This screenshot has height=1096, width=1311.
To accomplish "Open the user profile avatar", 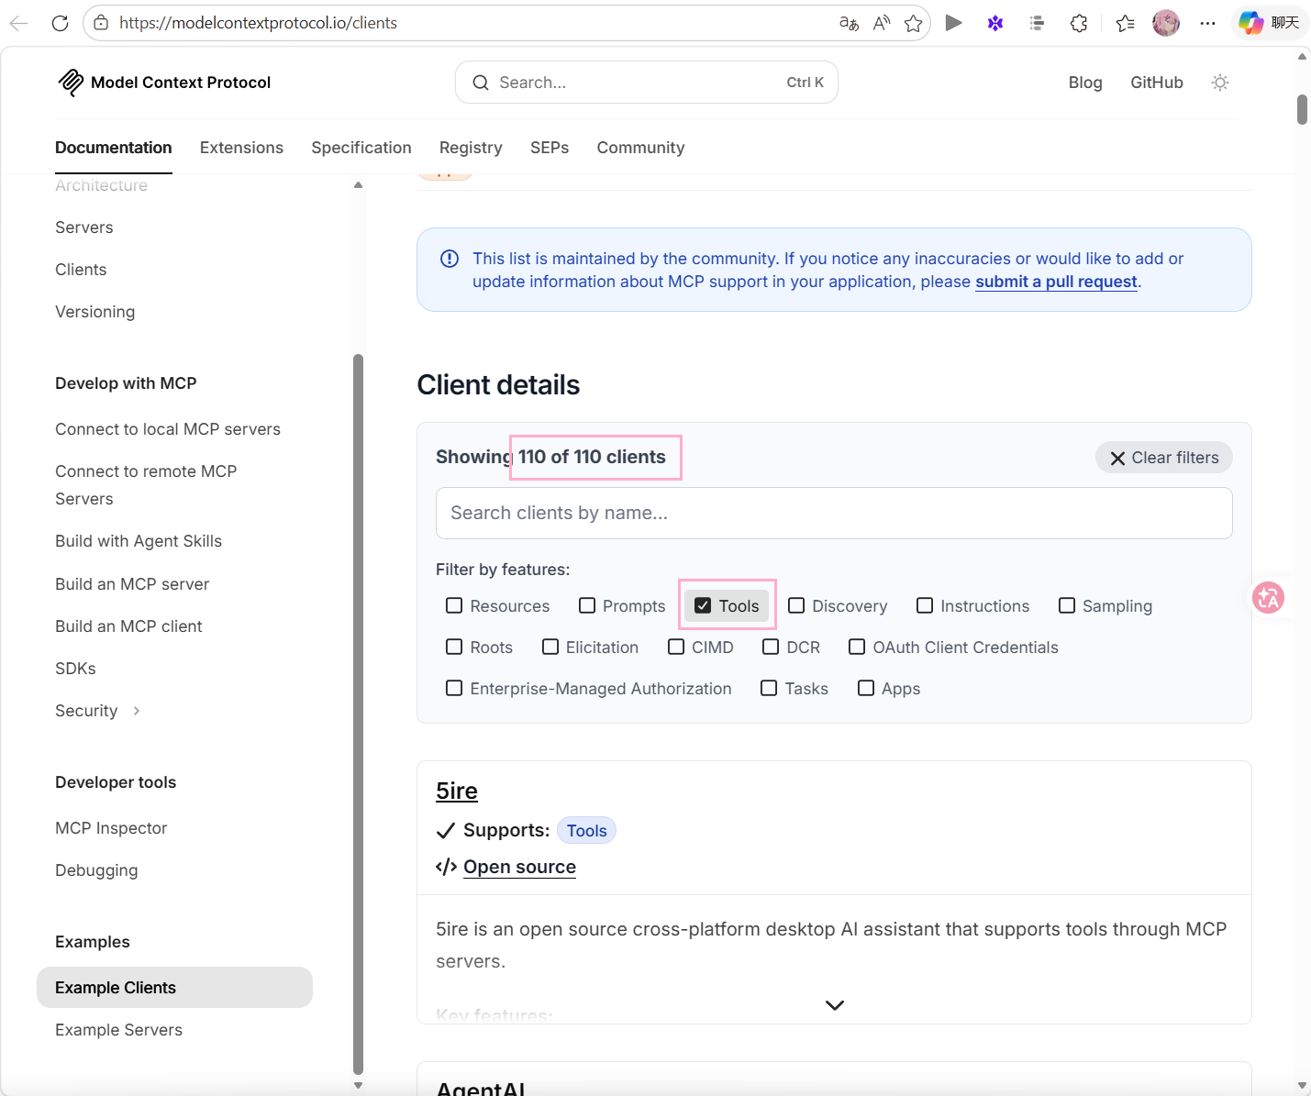I will (1165, 23).
